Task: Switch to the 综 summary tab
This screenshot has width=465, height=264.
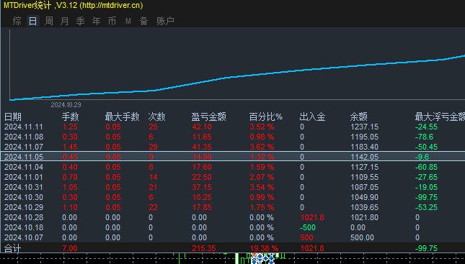Action: point(17,21)
